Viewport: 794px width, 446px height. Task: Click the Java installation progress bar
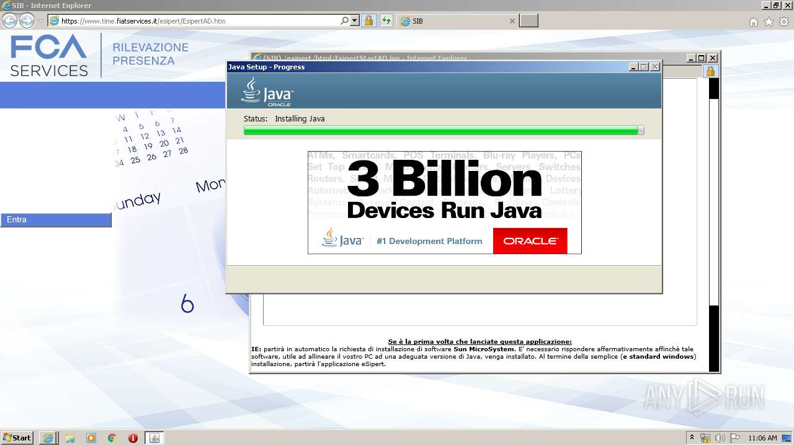(444, 130)
